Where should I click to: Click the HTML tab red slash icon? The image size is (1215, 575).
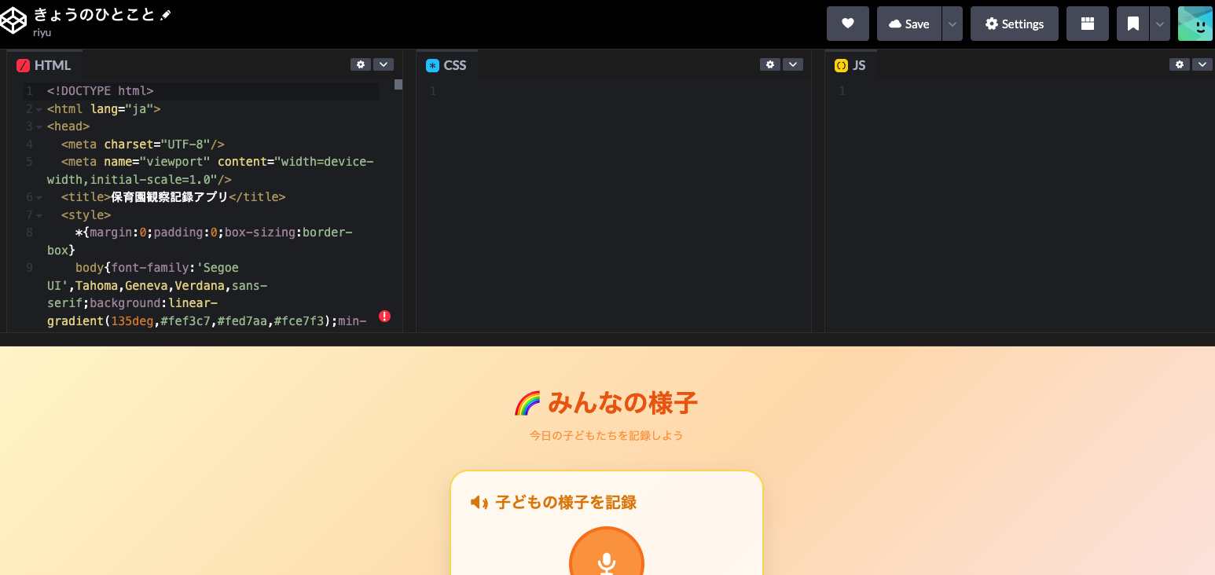[x=24, y=65]
